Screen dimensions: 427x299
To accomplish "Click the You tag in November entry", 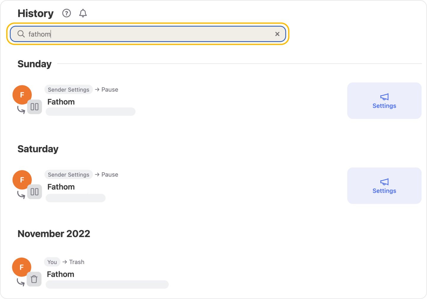I will click(52, 262).
